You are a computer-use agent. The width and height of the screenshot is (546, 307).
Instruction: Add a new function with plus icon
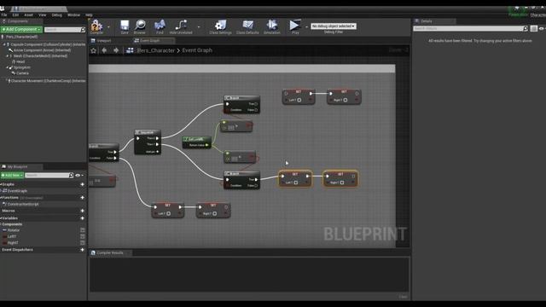point(82,197)
